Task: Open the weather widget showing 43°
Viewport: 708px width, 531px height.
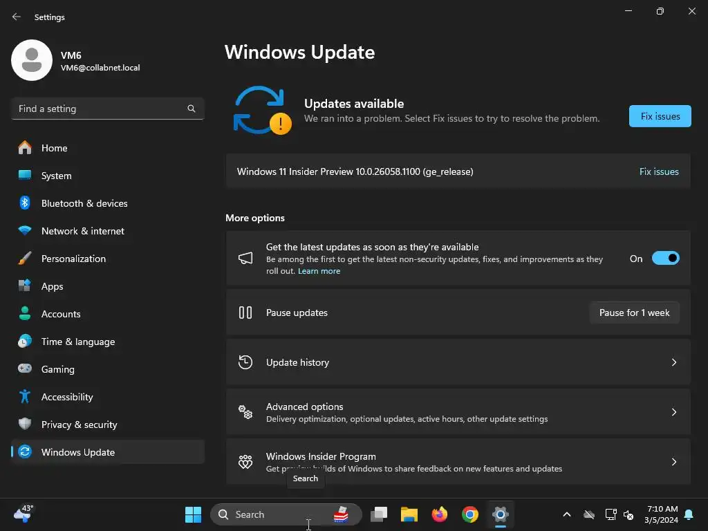Action: [x=23, y=514]
